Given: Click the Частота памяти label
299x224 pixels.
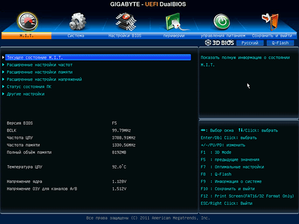Looking at the screenshot, I should pyautogui.click(x=23, y=145).
